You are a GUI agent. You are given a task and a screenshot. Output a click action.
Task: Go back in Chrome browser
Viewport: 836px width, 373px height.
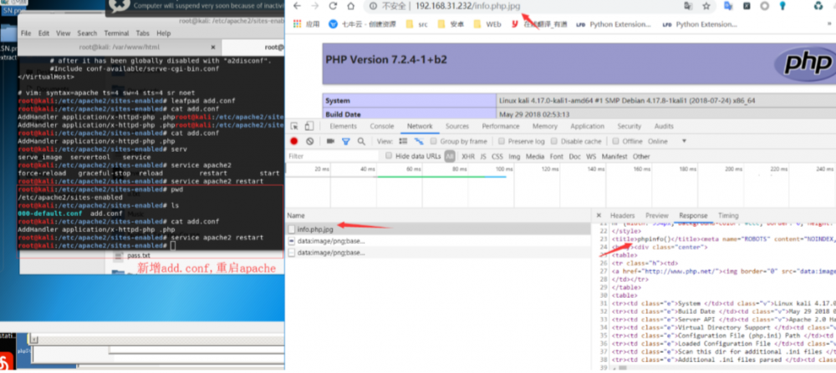298,6
